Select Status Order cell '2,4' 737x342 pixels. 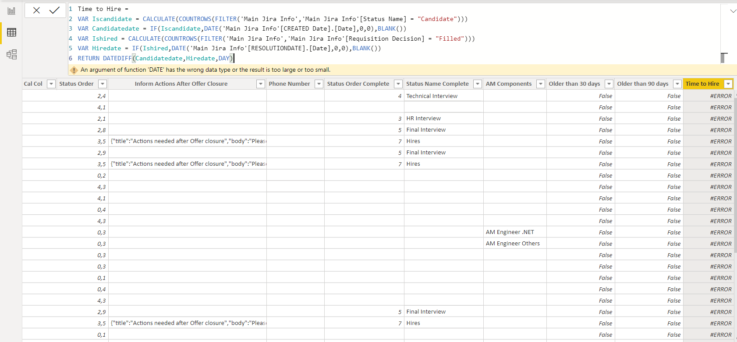coord(82,96)
